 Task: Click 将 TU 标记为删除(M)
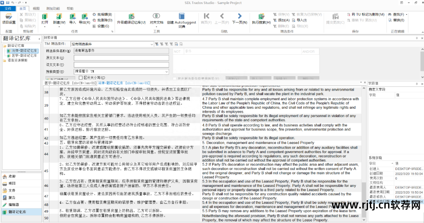pyautogui.click(x=365, y=15)
